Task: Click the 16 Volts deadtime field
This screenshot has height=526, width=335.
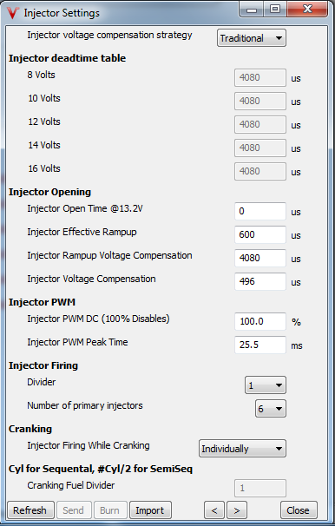Action: pos(260,171)
